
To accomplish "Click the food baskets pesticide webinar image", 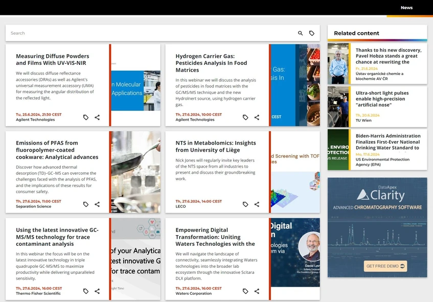I will [x=295, y=85].
